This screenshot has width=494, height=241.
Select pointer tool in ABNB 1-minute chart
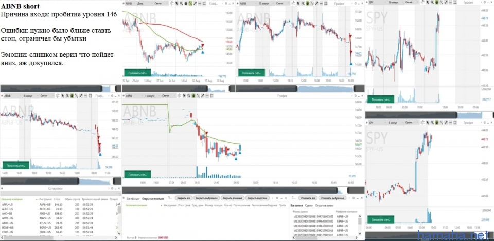coord(184,95)
